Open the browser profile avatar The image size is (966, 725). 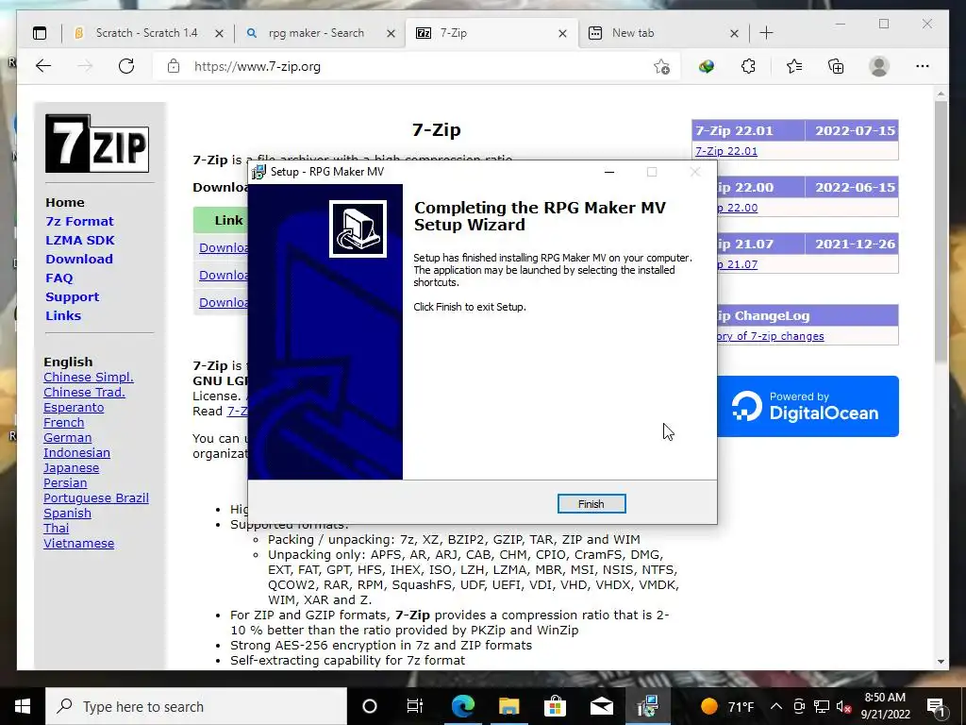coord(879,67)
